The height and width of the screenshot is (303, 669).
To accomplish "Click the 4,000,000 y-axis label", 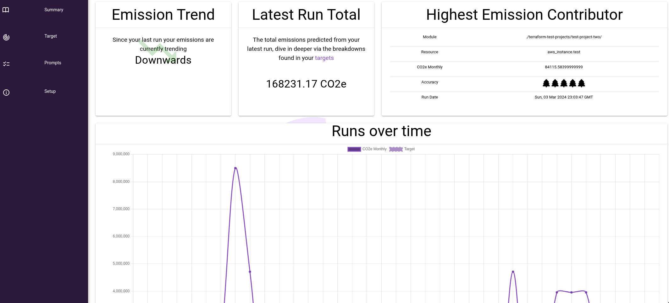I will (x=121, y=291).
